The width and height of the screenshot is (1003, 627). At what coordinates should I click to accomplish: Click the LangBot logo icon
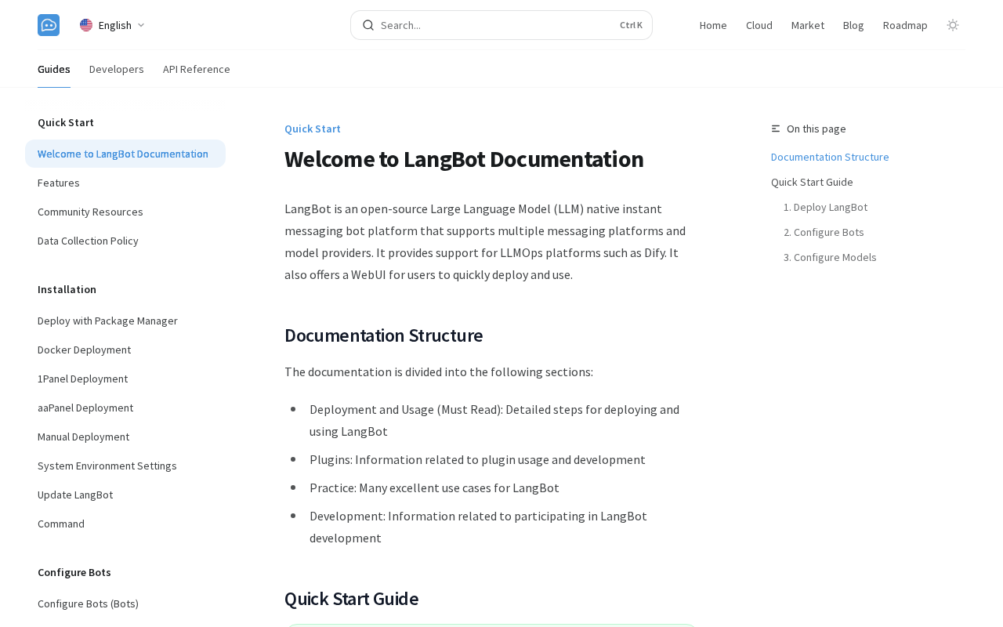point(49,25)
